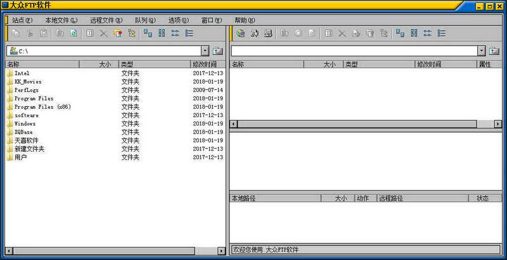The width and height of the screenshot is (507, 260).
Task: Open the local path C:\ dropdown arrow
Action: click(x=205, y=51)
